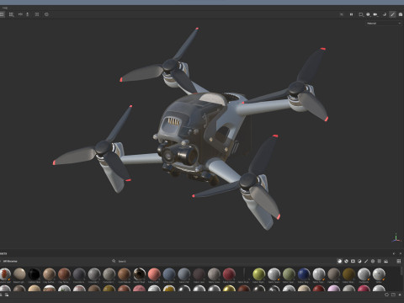The image size is (404, 303).
Task: Toggle the filter icon with a square shape
Action: coord(353,261)
